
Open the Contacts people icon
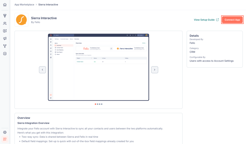pyautogui.click(x=5, y=23)
